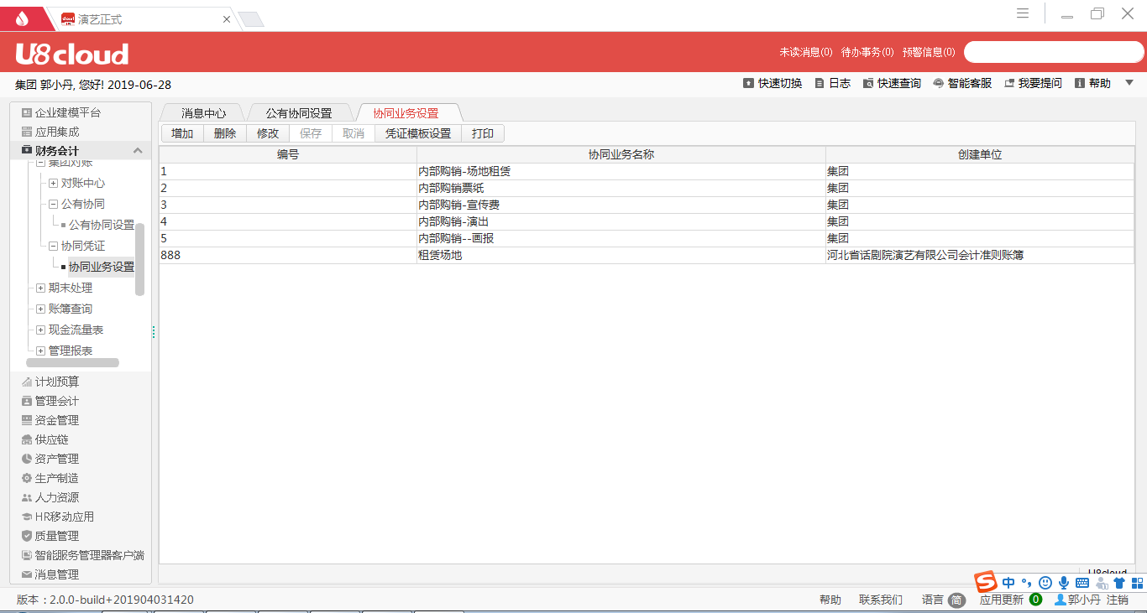The image size is (1147, 613).
Task: Click the Quick Switch (快速切换) icon
Action: [x=748, y=84]
